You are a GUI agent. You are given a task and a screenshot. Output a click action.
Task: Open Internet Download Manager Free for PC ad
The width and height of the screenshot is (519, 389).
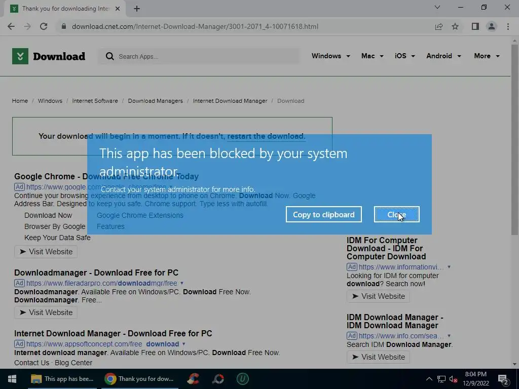(x=113, y=333)
